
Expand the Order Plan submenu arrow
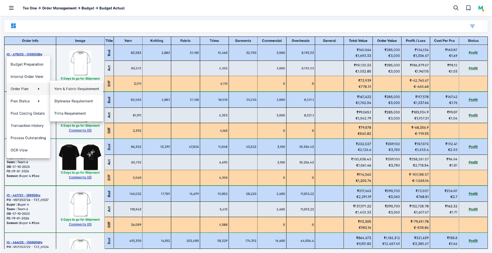click(39, 89)
